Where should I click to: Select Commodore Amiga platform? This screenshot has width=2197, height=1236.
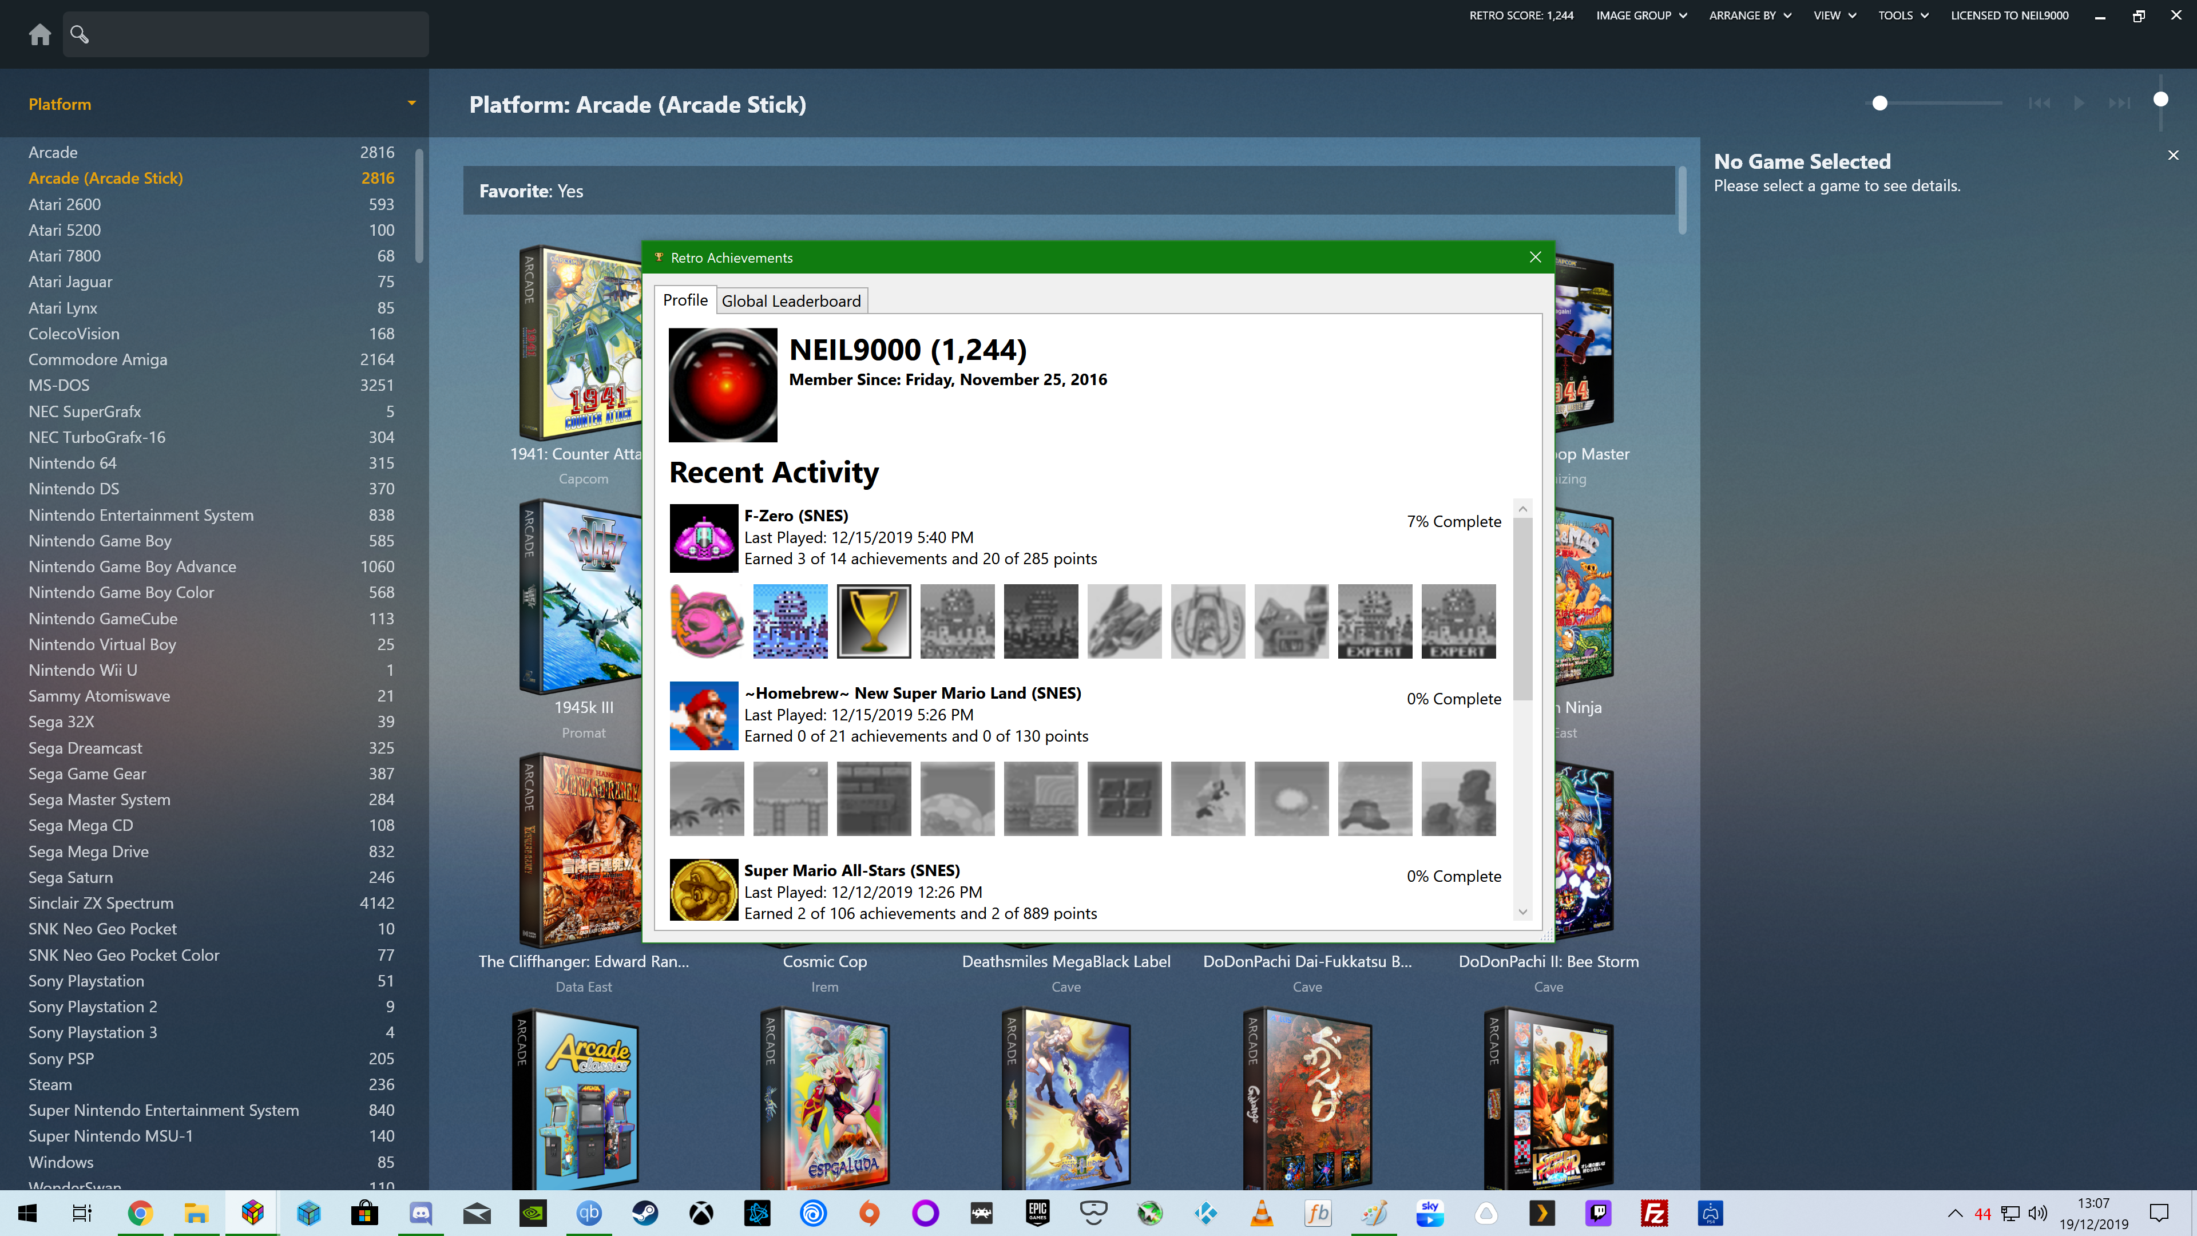click(x=212, y=359)
